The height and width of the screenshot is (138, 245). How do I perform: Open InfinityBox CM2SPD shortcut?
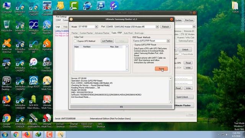click(x=34, y=8)
